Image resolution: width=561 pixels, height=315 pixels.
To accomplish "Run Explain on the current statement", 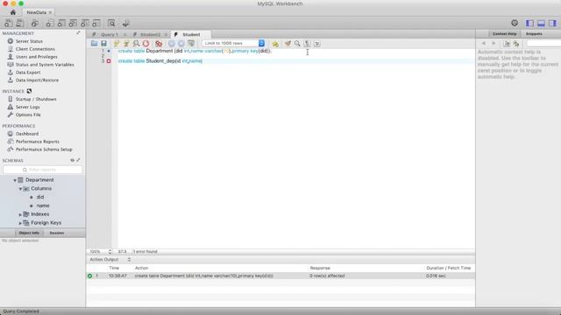I will pyautogui.click(x=136, y=44).
